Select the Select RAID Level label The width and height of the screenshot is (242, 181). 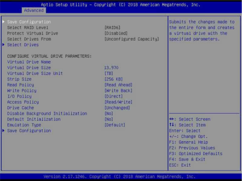[x=28, y=28]
